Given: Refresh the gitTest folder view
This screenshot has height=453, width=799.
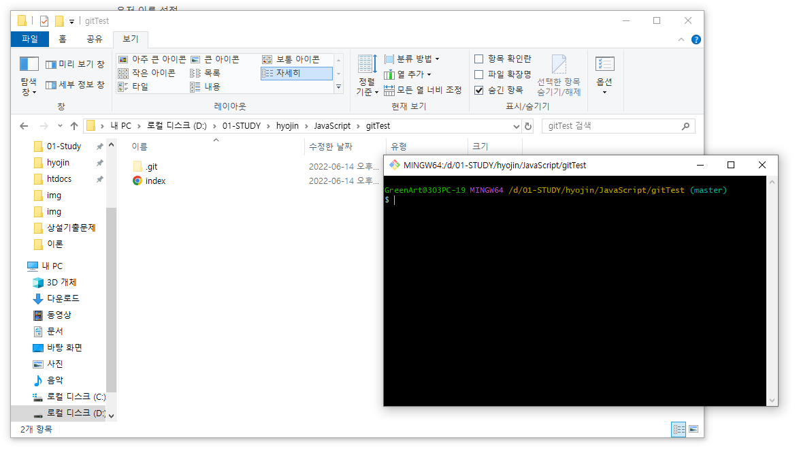Looking at the screenshot, I should tap(528, 126).
